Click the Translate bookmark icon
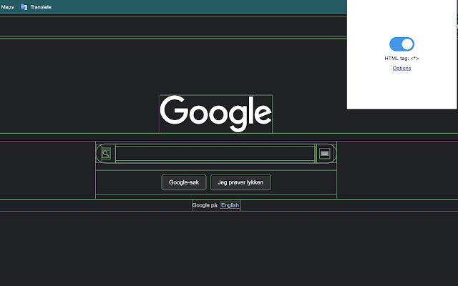The width and height of the screenshot is (458, 286). tap(24, 7)
